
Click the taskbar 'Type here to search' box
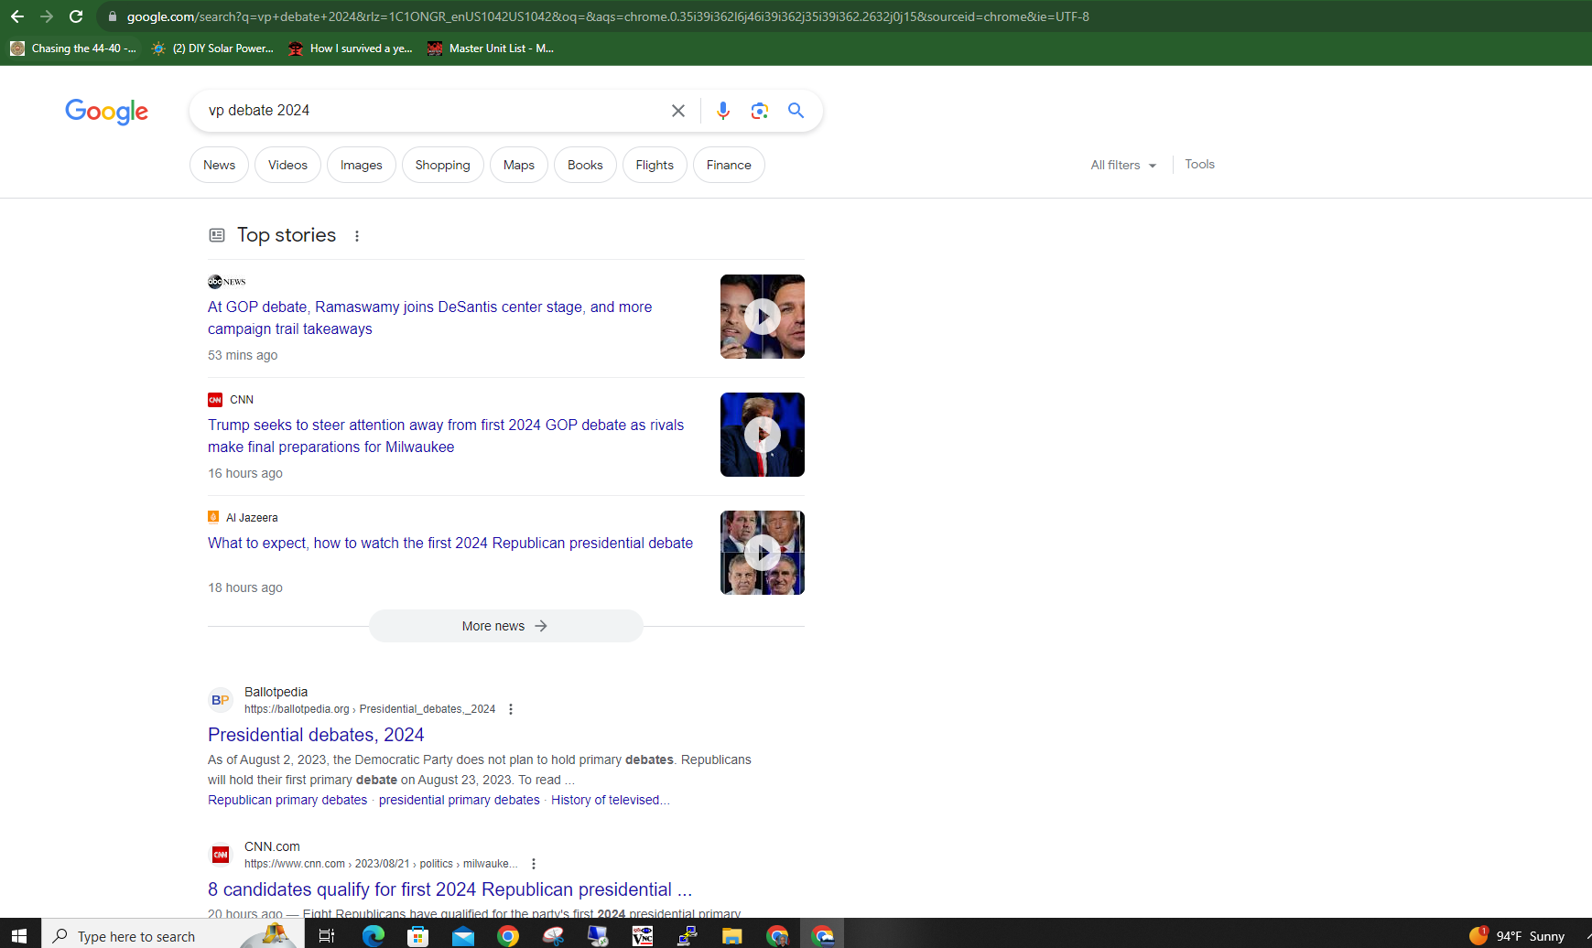(x=174, y=935)
